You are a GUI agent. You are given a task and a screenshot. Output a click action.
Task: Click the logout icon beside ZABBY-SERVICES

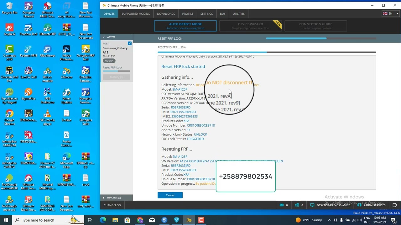click(x=395, y=205)
